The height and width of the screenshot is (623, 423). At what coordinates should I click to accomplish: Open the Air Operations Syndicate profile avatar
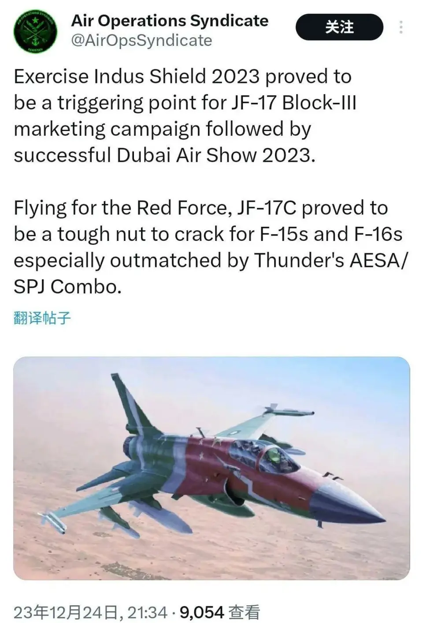[36, 31]
